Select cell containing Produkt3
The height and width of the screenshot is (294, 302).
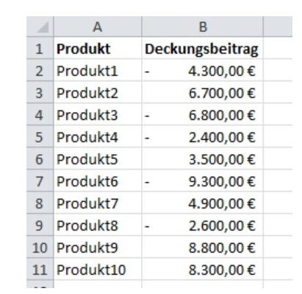[x=98, y=114]
